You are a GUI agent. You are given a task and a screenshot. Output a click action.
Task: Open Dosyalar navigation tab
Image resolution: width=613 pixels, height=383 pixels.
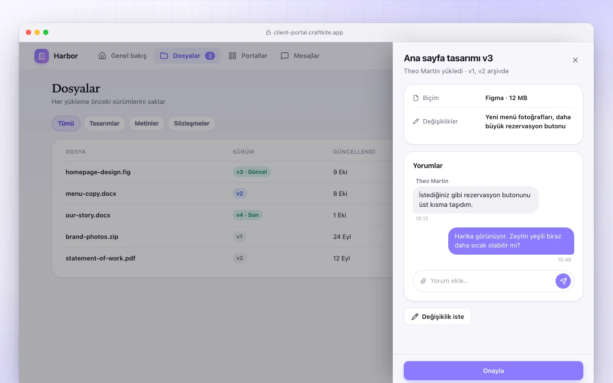187,56
